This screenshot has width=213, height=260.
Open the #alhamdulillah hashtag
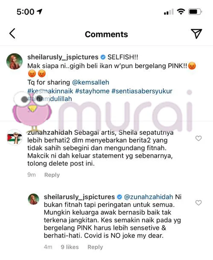pyautogui.click(x=50, y=99)
